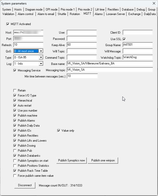Focus the Base name text field
This screenshot has width=158, height=196.
(110, 64)
